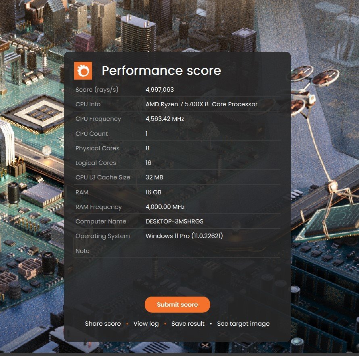Click the AMD Ryzen 7 5700X processor text

[x=201, y=104]
